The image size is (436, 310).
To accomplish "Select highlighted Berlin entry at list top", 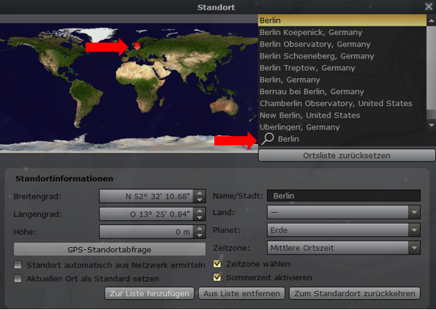I will [342, 20].
